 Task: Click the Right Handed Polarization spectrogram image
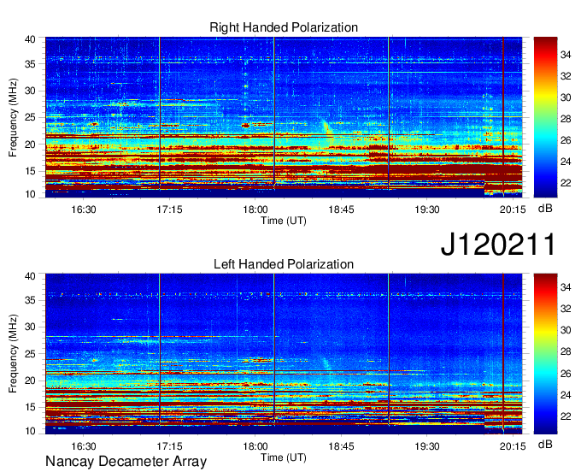(x=284, y=117)
